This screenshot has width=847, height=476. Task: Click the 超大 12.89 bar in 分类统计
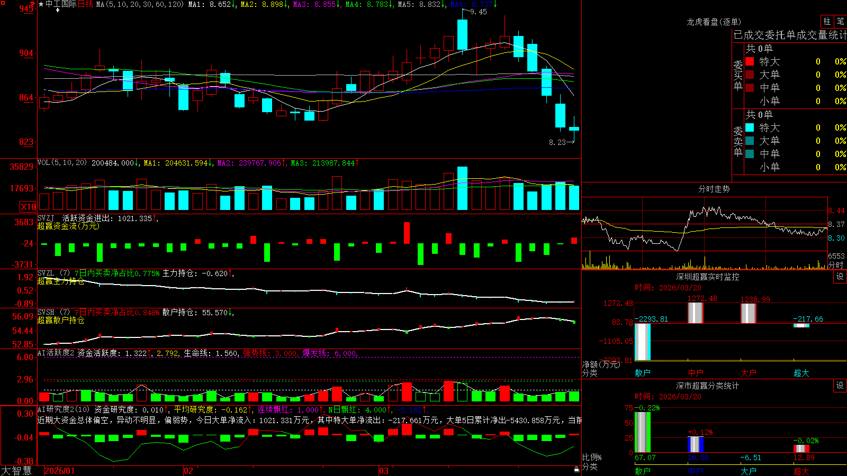[x=801, y=448]
